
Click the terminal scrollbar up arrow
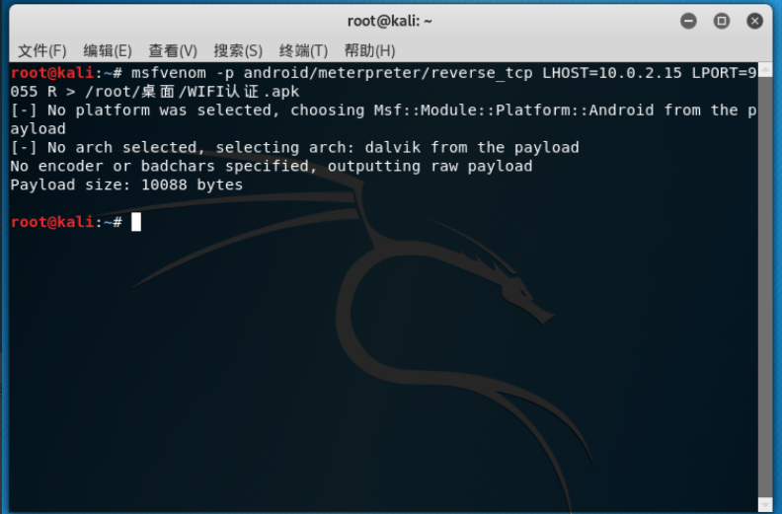765,69
